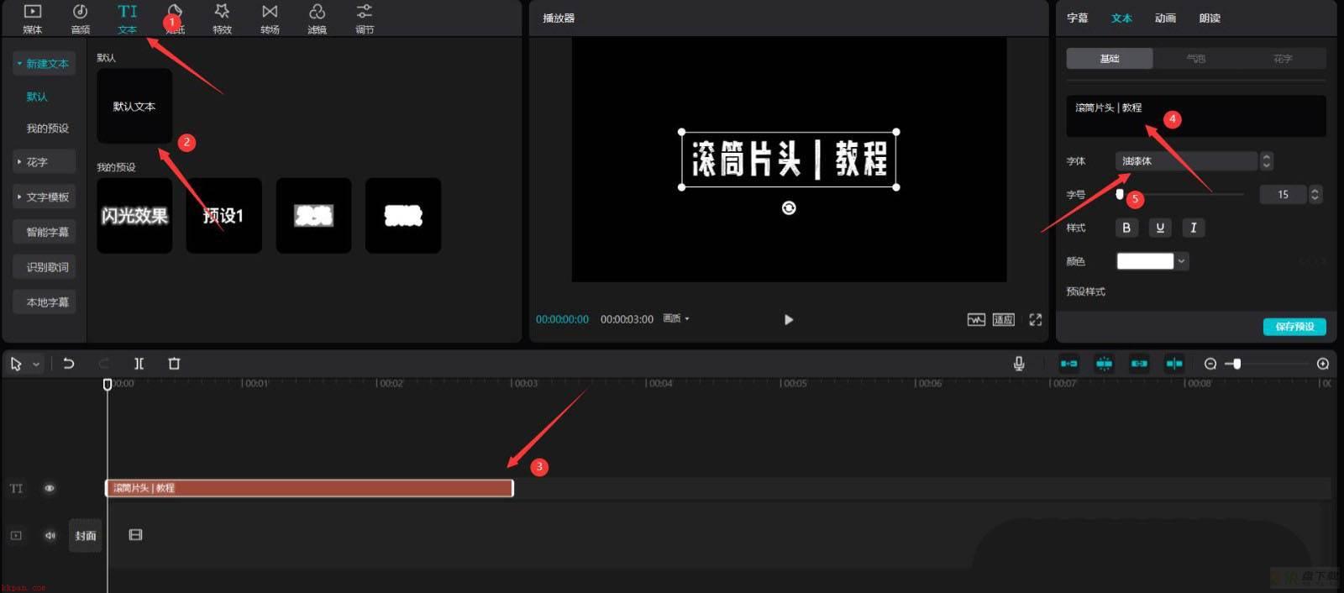1344x593 pixels.
Task: Click the split clip tool icon
Action: click(x=139, y=364)
